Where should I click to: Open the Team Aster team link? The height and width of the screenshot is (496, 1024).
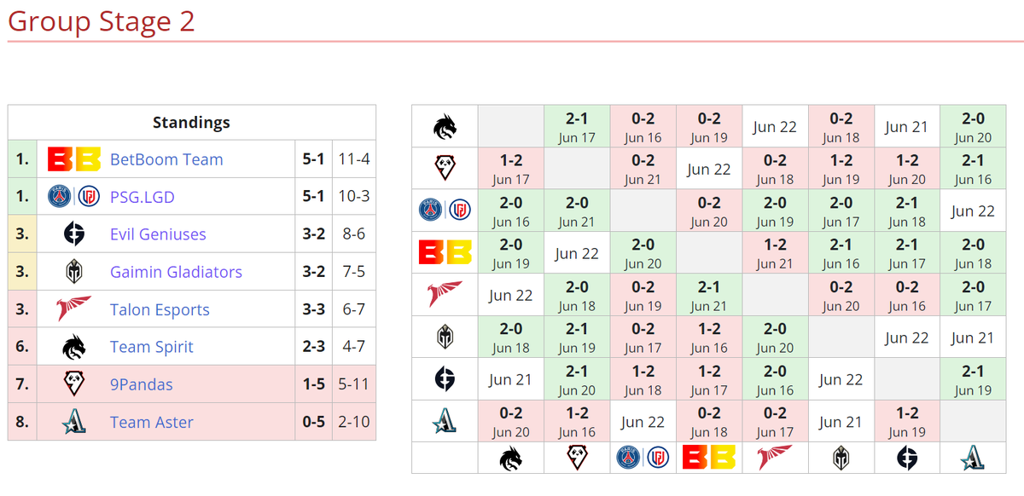[152, 422]
